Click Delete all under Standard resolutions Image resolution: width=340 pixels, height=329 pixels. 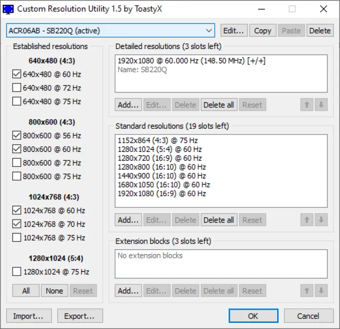[219, 220]
